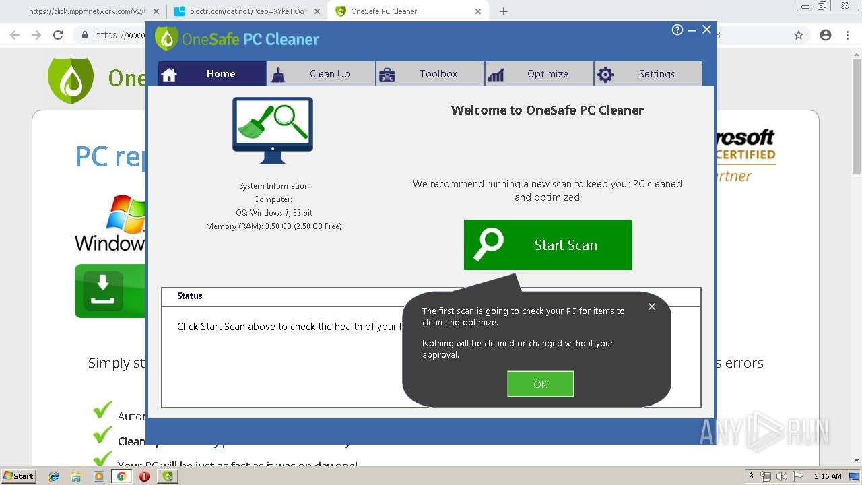Click the bar chart Optimize icon
Image resolution: width=862 pixels, height=485 pixels.
[496, 75]
